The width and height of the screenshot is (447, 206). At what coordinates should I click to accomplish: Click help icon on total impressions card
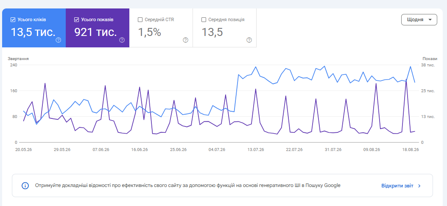click(122, 40)
